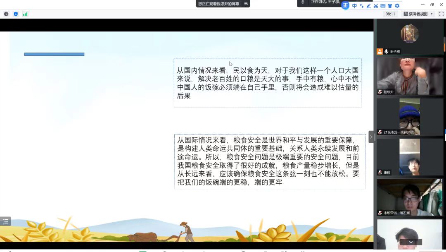446x252 pixels.
Task: Select 王子穆's participant tile
Action: coord(409,37)
